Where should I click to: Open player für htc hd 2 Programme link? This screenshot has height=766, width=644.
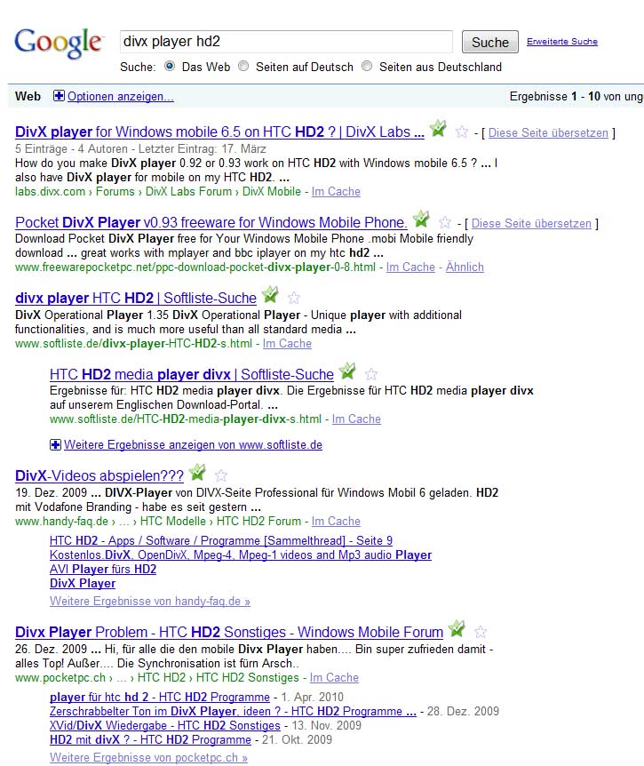pyautogui.click(x=160, y=697)
